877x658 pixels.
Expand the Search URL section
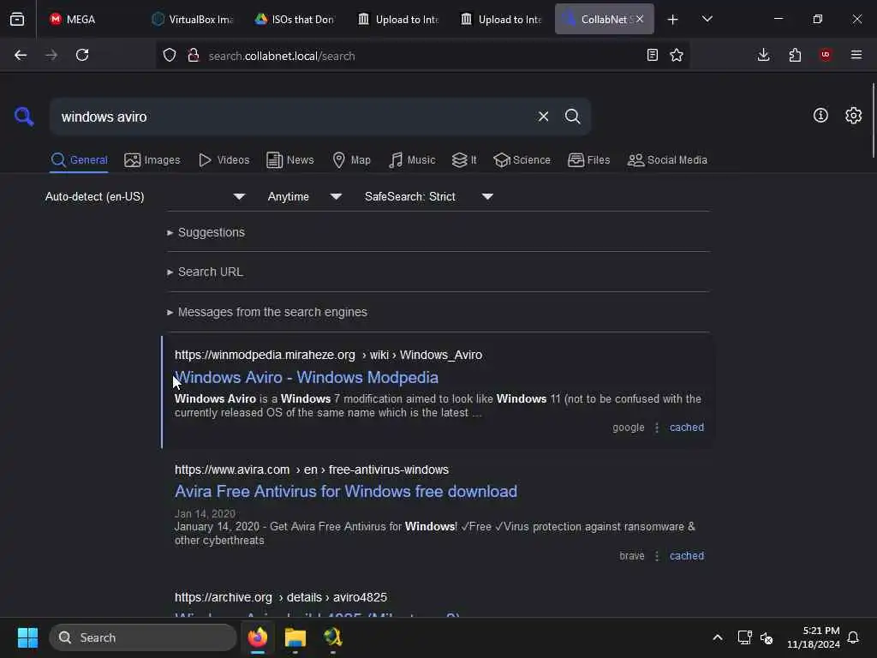[x=205, y=272]
